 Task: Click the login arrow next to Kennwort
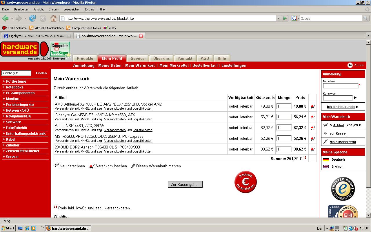pyautogui.click(x=355, y=98)
